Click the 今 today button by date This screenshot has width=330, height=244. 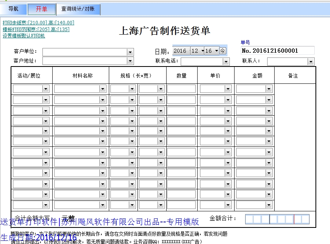click(x=222, y=51)
